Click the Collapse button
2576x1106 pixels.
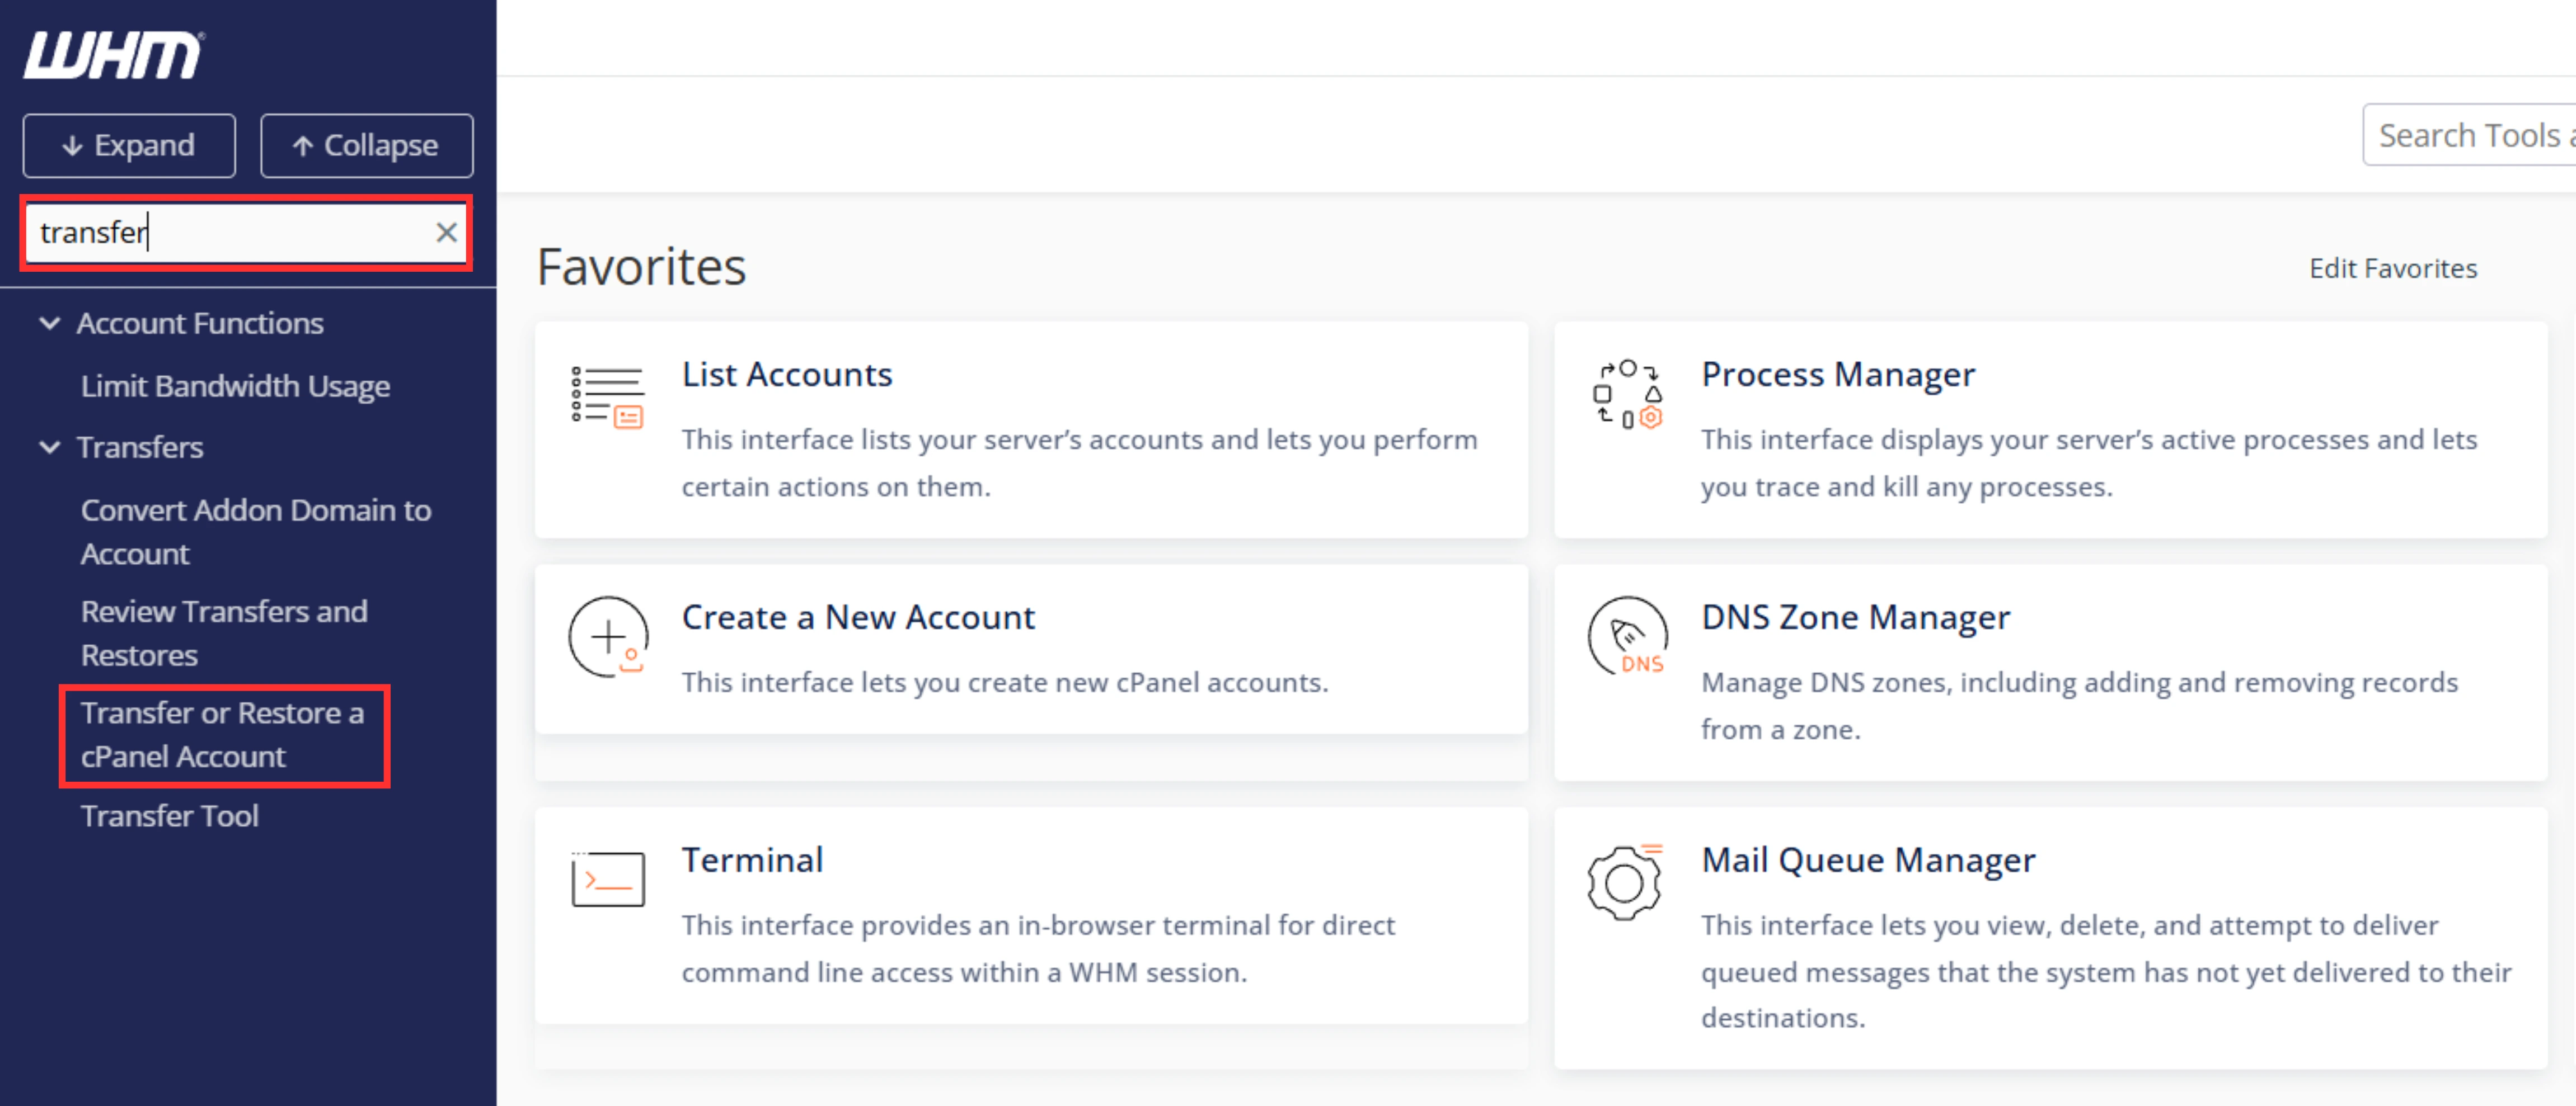pos(366,146)
